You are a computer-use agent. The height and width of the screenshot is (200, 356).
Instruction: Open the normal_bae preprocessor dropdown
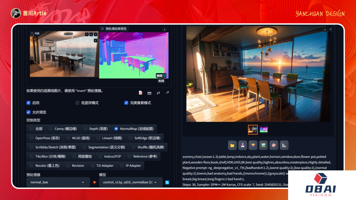[58, 182]
